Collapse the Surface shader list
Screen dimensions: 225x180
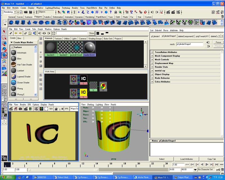(x=12, y=47)
